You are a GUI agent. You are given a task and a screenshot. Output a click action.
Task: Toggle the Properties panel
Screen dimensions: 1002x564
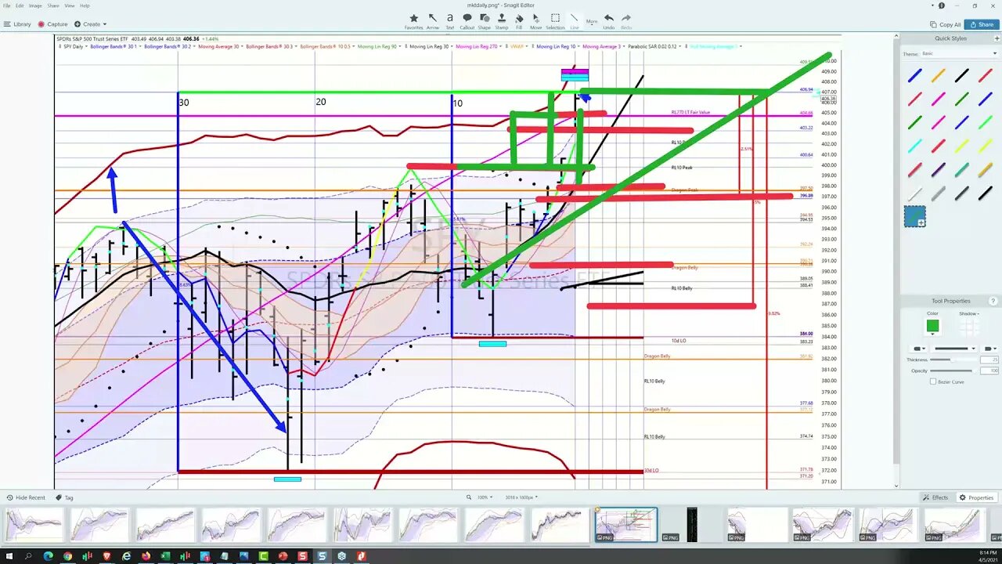click(977, 497)
